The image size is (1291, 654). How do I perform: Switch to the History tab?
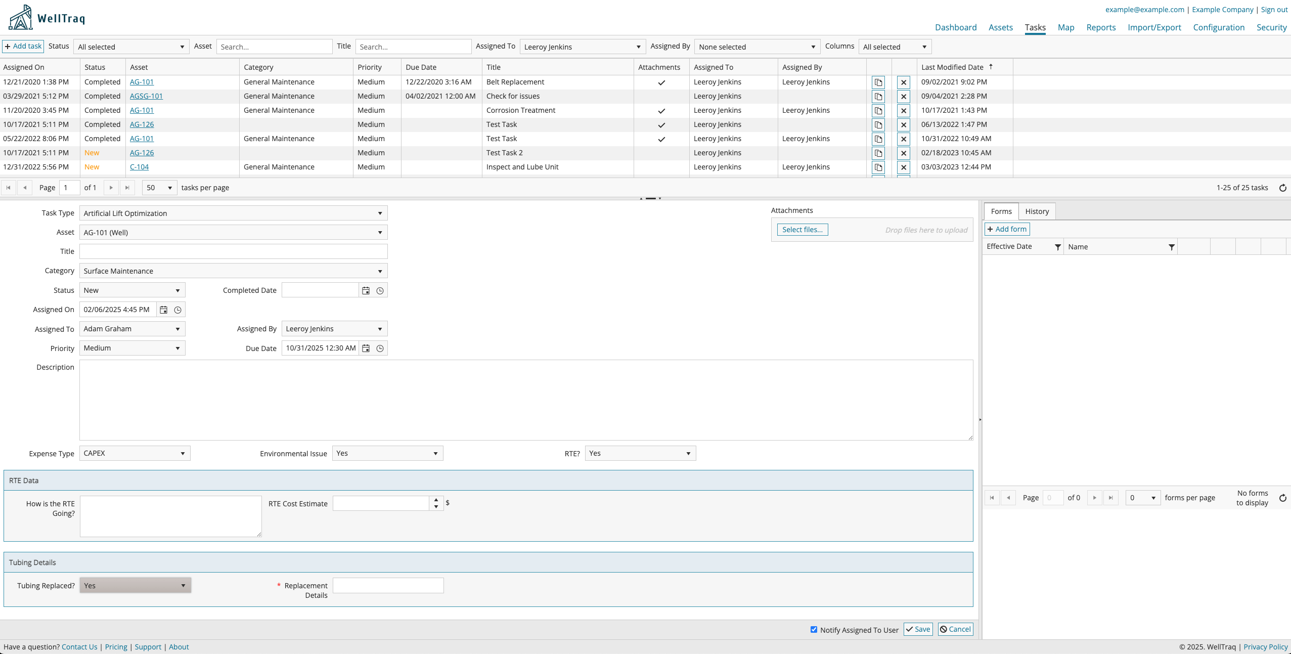point(1037,211)
